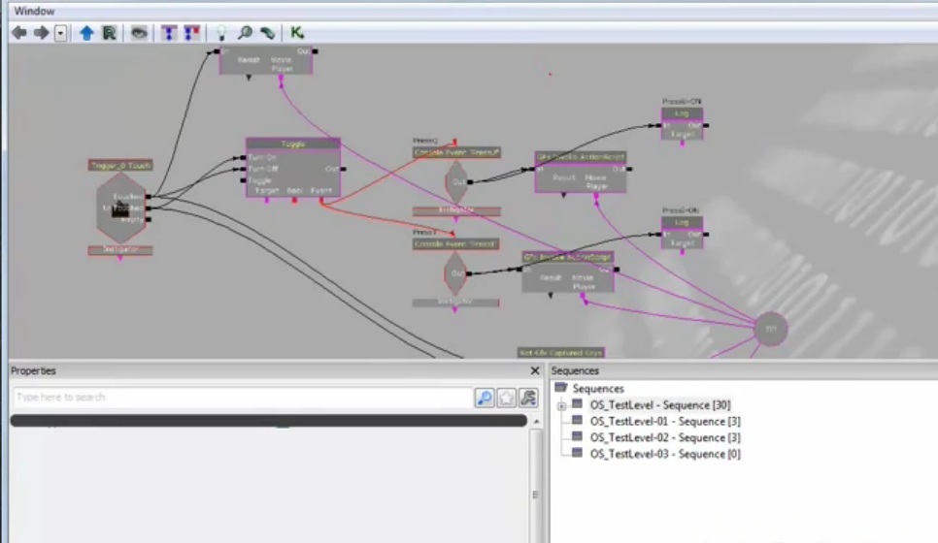Image resolution: width=938 pixels, height=543 pixels.
Task: Click in the Properties search field
Action: click(243, 398)
